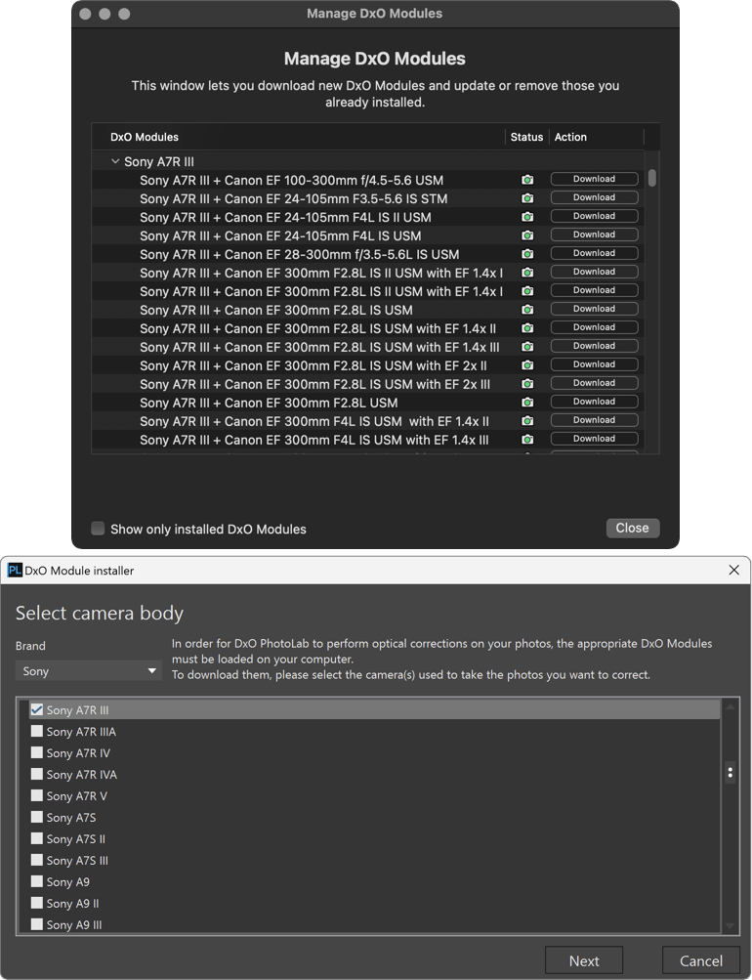Click the Manage DxO Modules list scrollbar thumb
The height and width of the screenshot is (980, 752).
point(652,178)
